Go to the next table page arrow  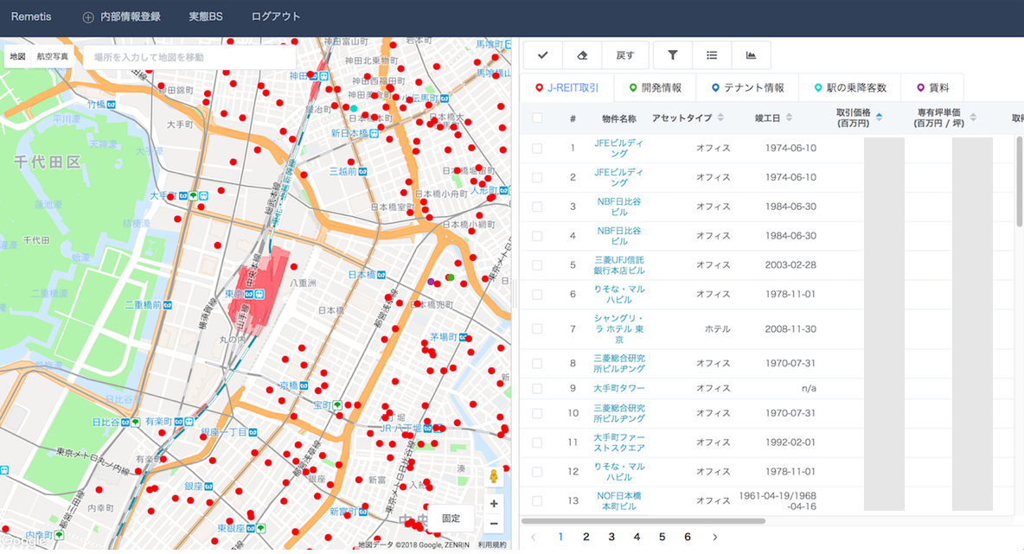pos(714,537)
